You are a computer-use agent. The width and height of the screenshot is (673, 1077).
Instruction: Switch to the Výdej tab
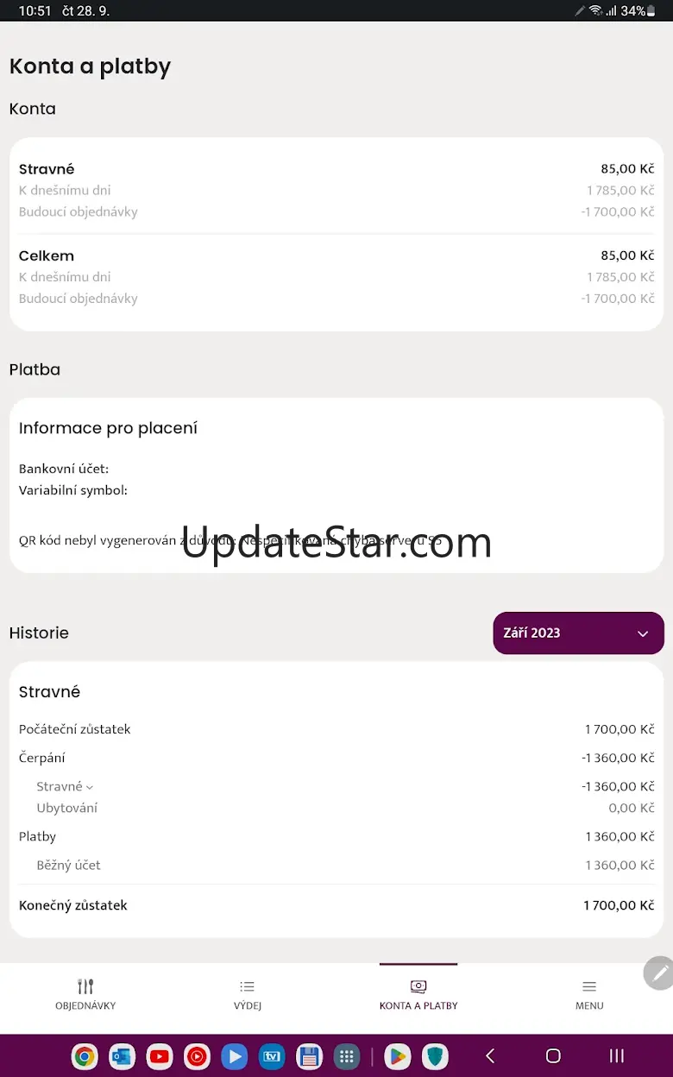248,994
